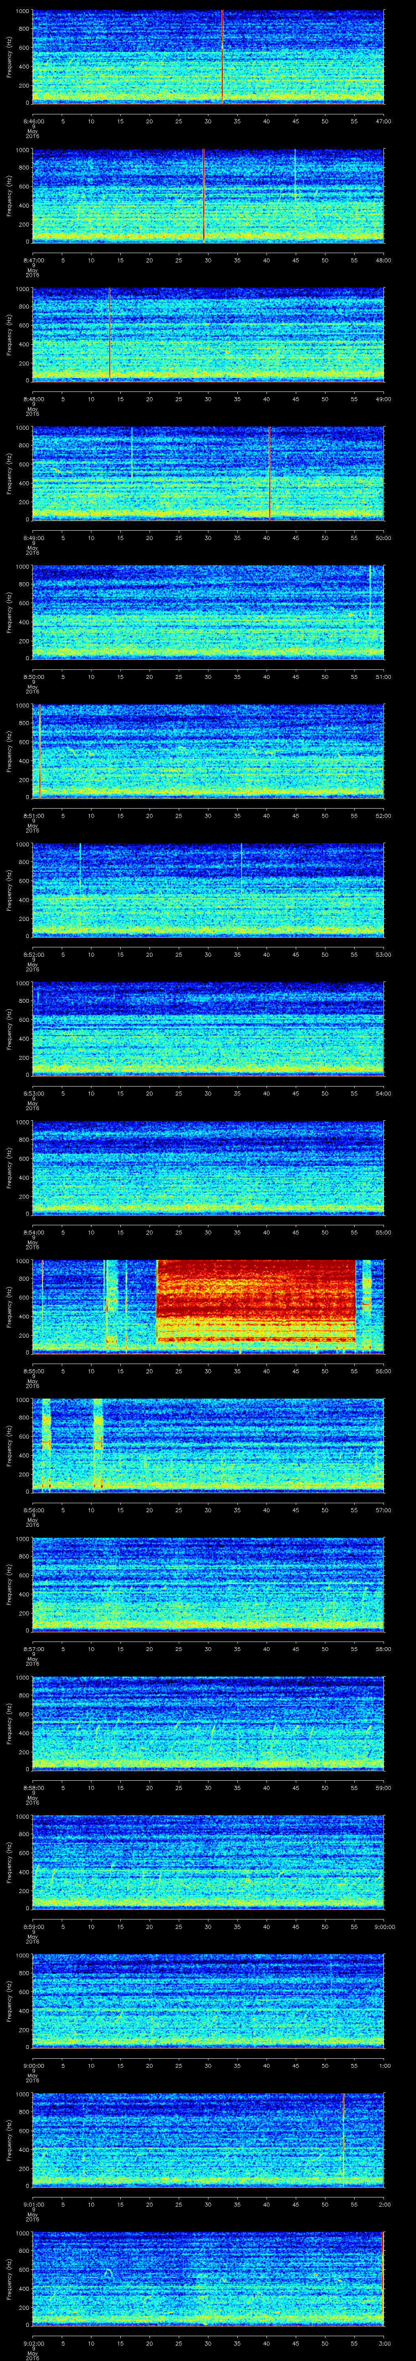416x2361 pixels.
Task: Click the red vertical spike in the 8:46:00 panel
Action: [x=221, y=57]
